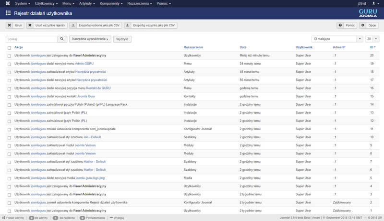The height and width of the screenshot is (221, 384).
Task: Sort by the Użytkownik column header
Action: click(x=304, y=47)
